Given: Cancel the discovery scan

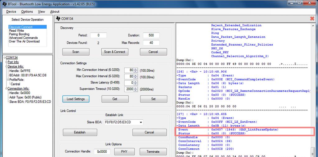Looking at the screenshot, I should click(153, 52).
